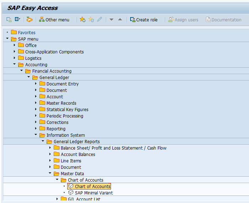The image size is (249, 203).
Task: Collapse the SAP menu node
Action: (7, 38)
